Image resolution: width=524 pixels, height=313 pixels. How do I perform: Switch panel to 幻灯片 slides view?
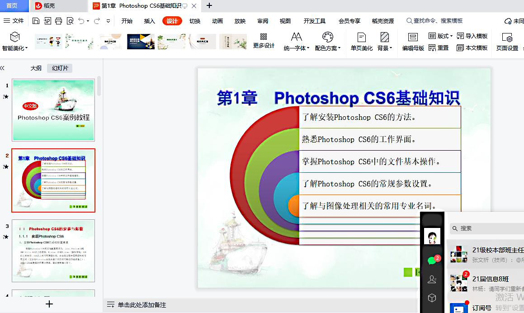point(60,68)
